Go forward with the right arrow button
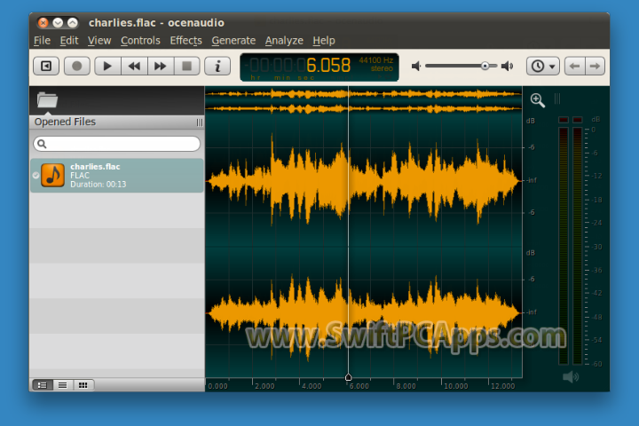This screenshot has height=426, width=639. [x=595, y=66]
